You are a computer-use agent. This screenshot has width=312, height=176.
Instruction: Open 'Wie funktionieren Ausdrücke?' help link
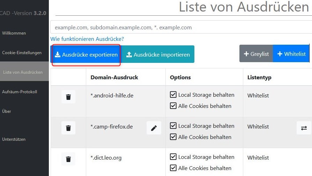87,39
